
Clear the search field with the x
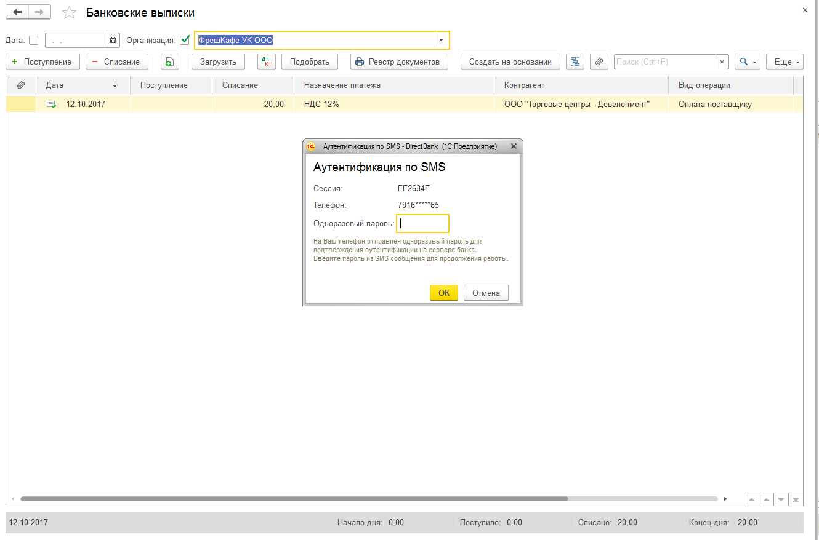(722, 62)
